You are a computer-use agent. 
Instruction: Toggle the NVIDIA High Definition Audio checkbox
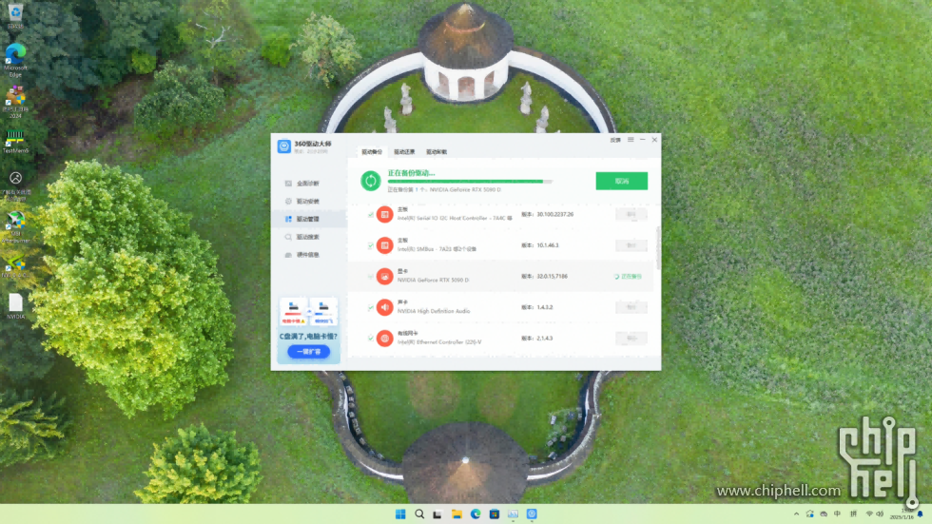coord(370,307)
